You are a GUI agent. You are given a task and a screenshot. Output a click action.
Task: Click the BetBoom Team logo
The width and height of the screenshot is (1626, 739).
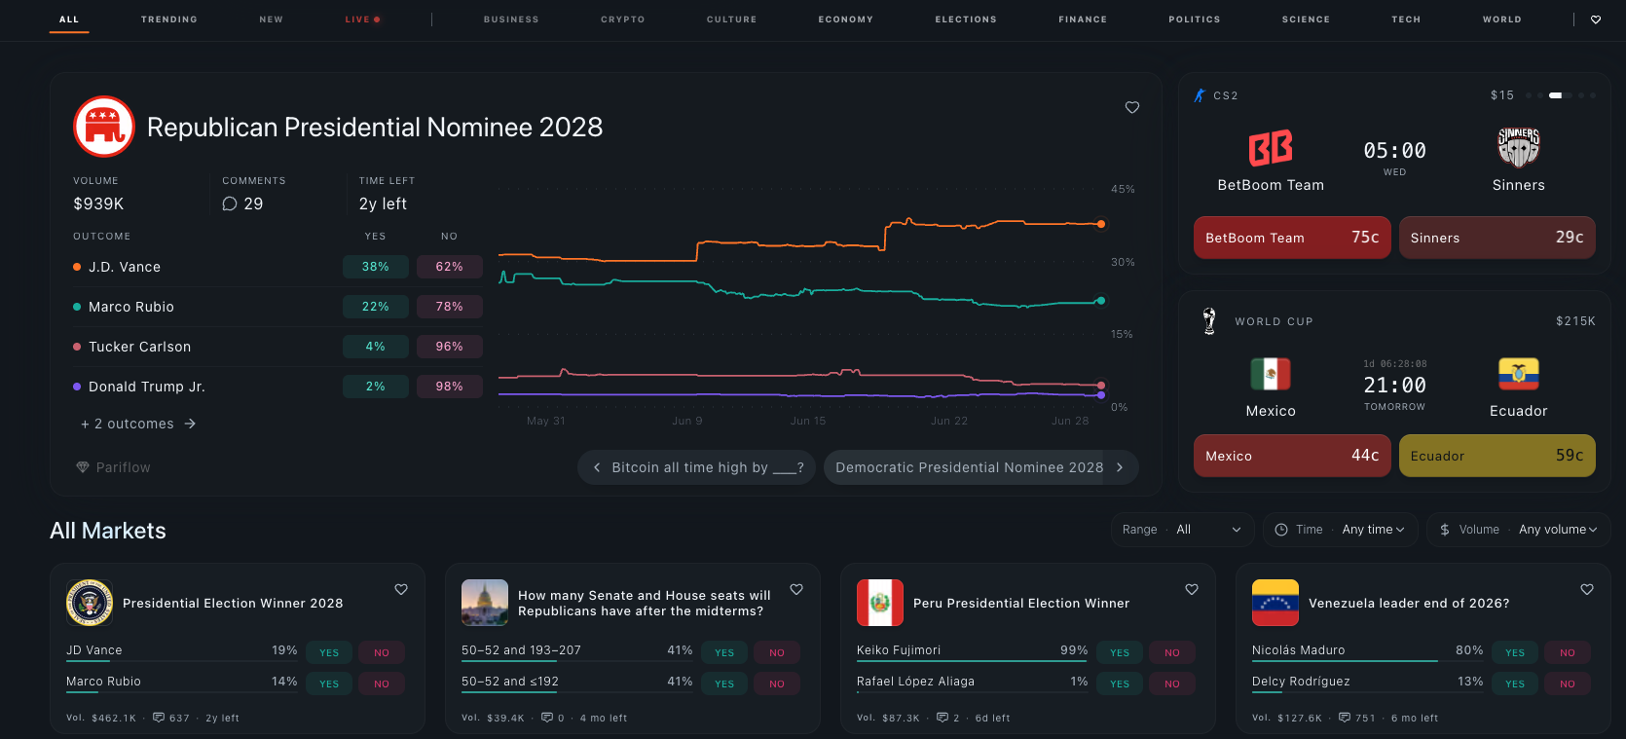tap(1271, 148)
